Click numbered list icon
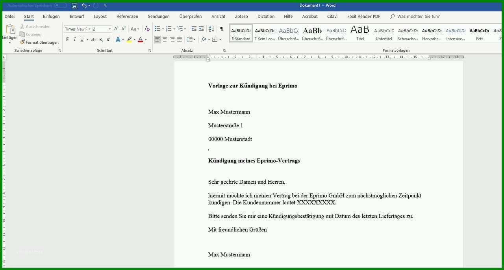Image resolution: width=504 pixels, height=270 pixels. point(169,29)
